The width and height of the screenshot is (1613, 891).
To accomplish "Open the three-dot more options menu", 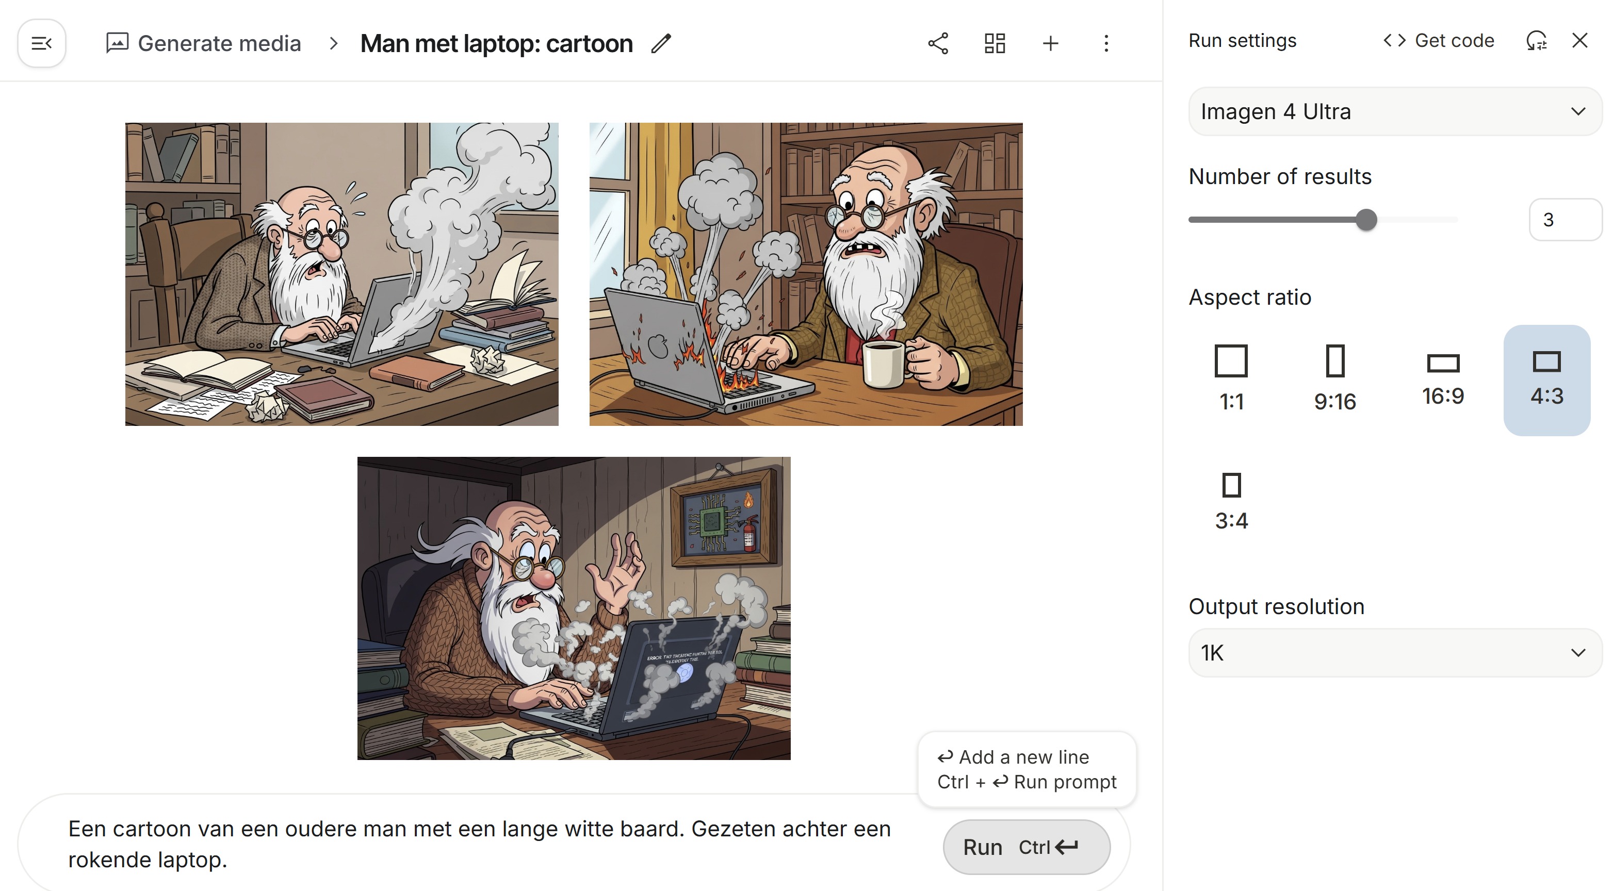I will click(1106, 43).
